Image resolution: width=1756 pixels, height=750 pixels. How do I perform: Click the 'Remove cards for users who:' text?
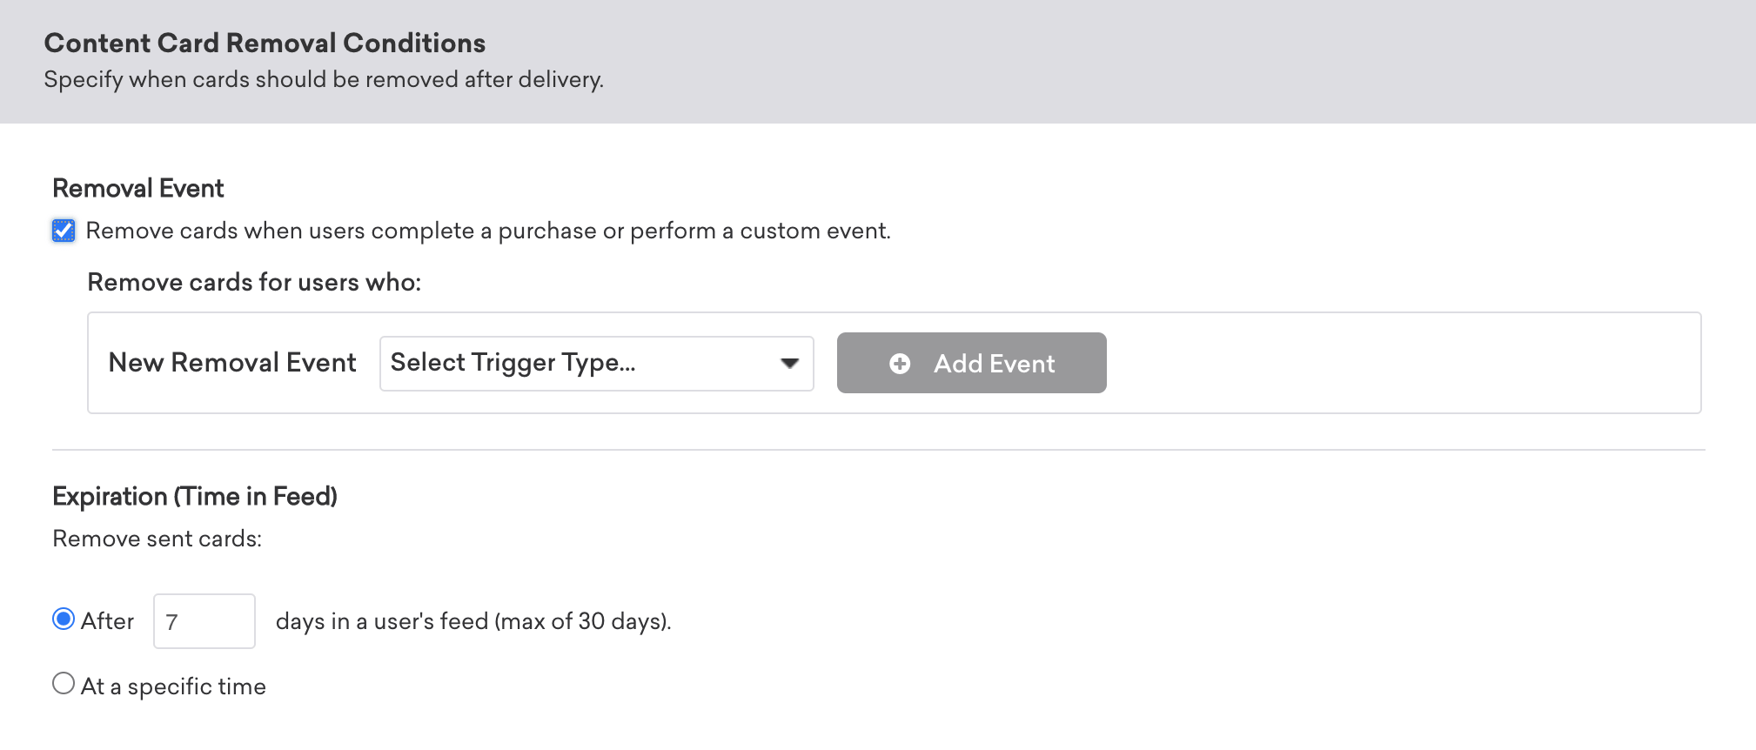tap(254, 282)
